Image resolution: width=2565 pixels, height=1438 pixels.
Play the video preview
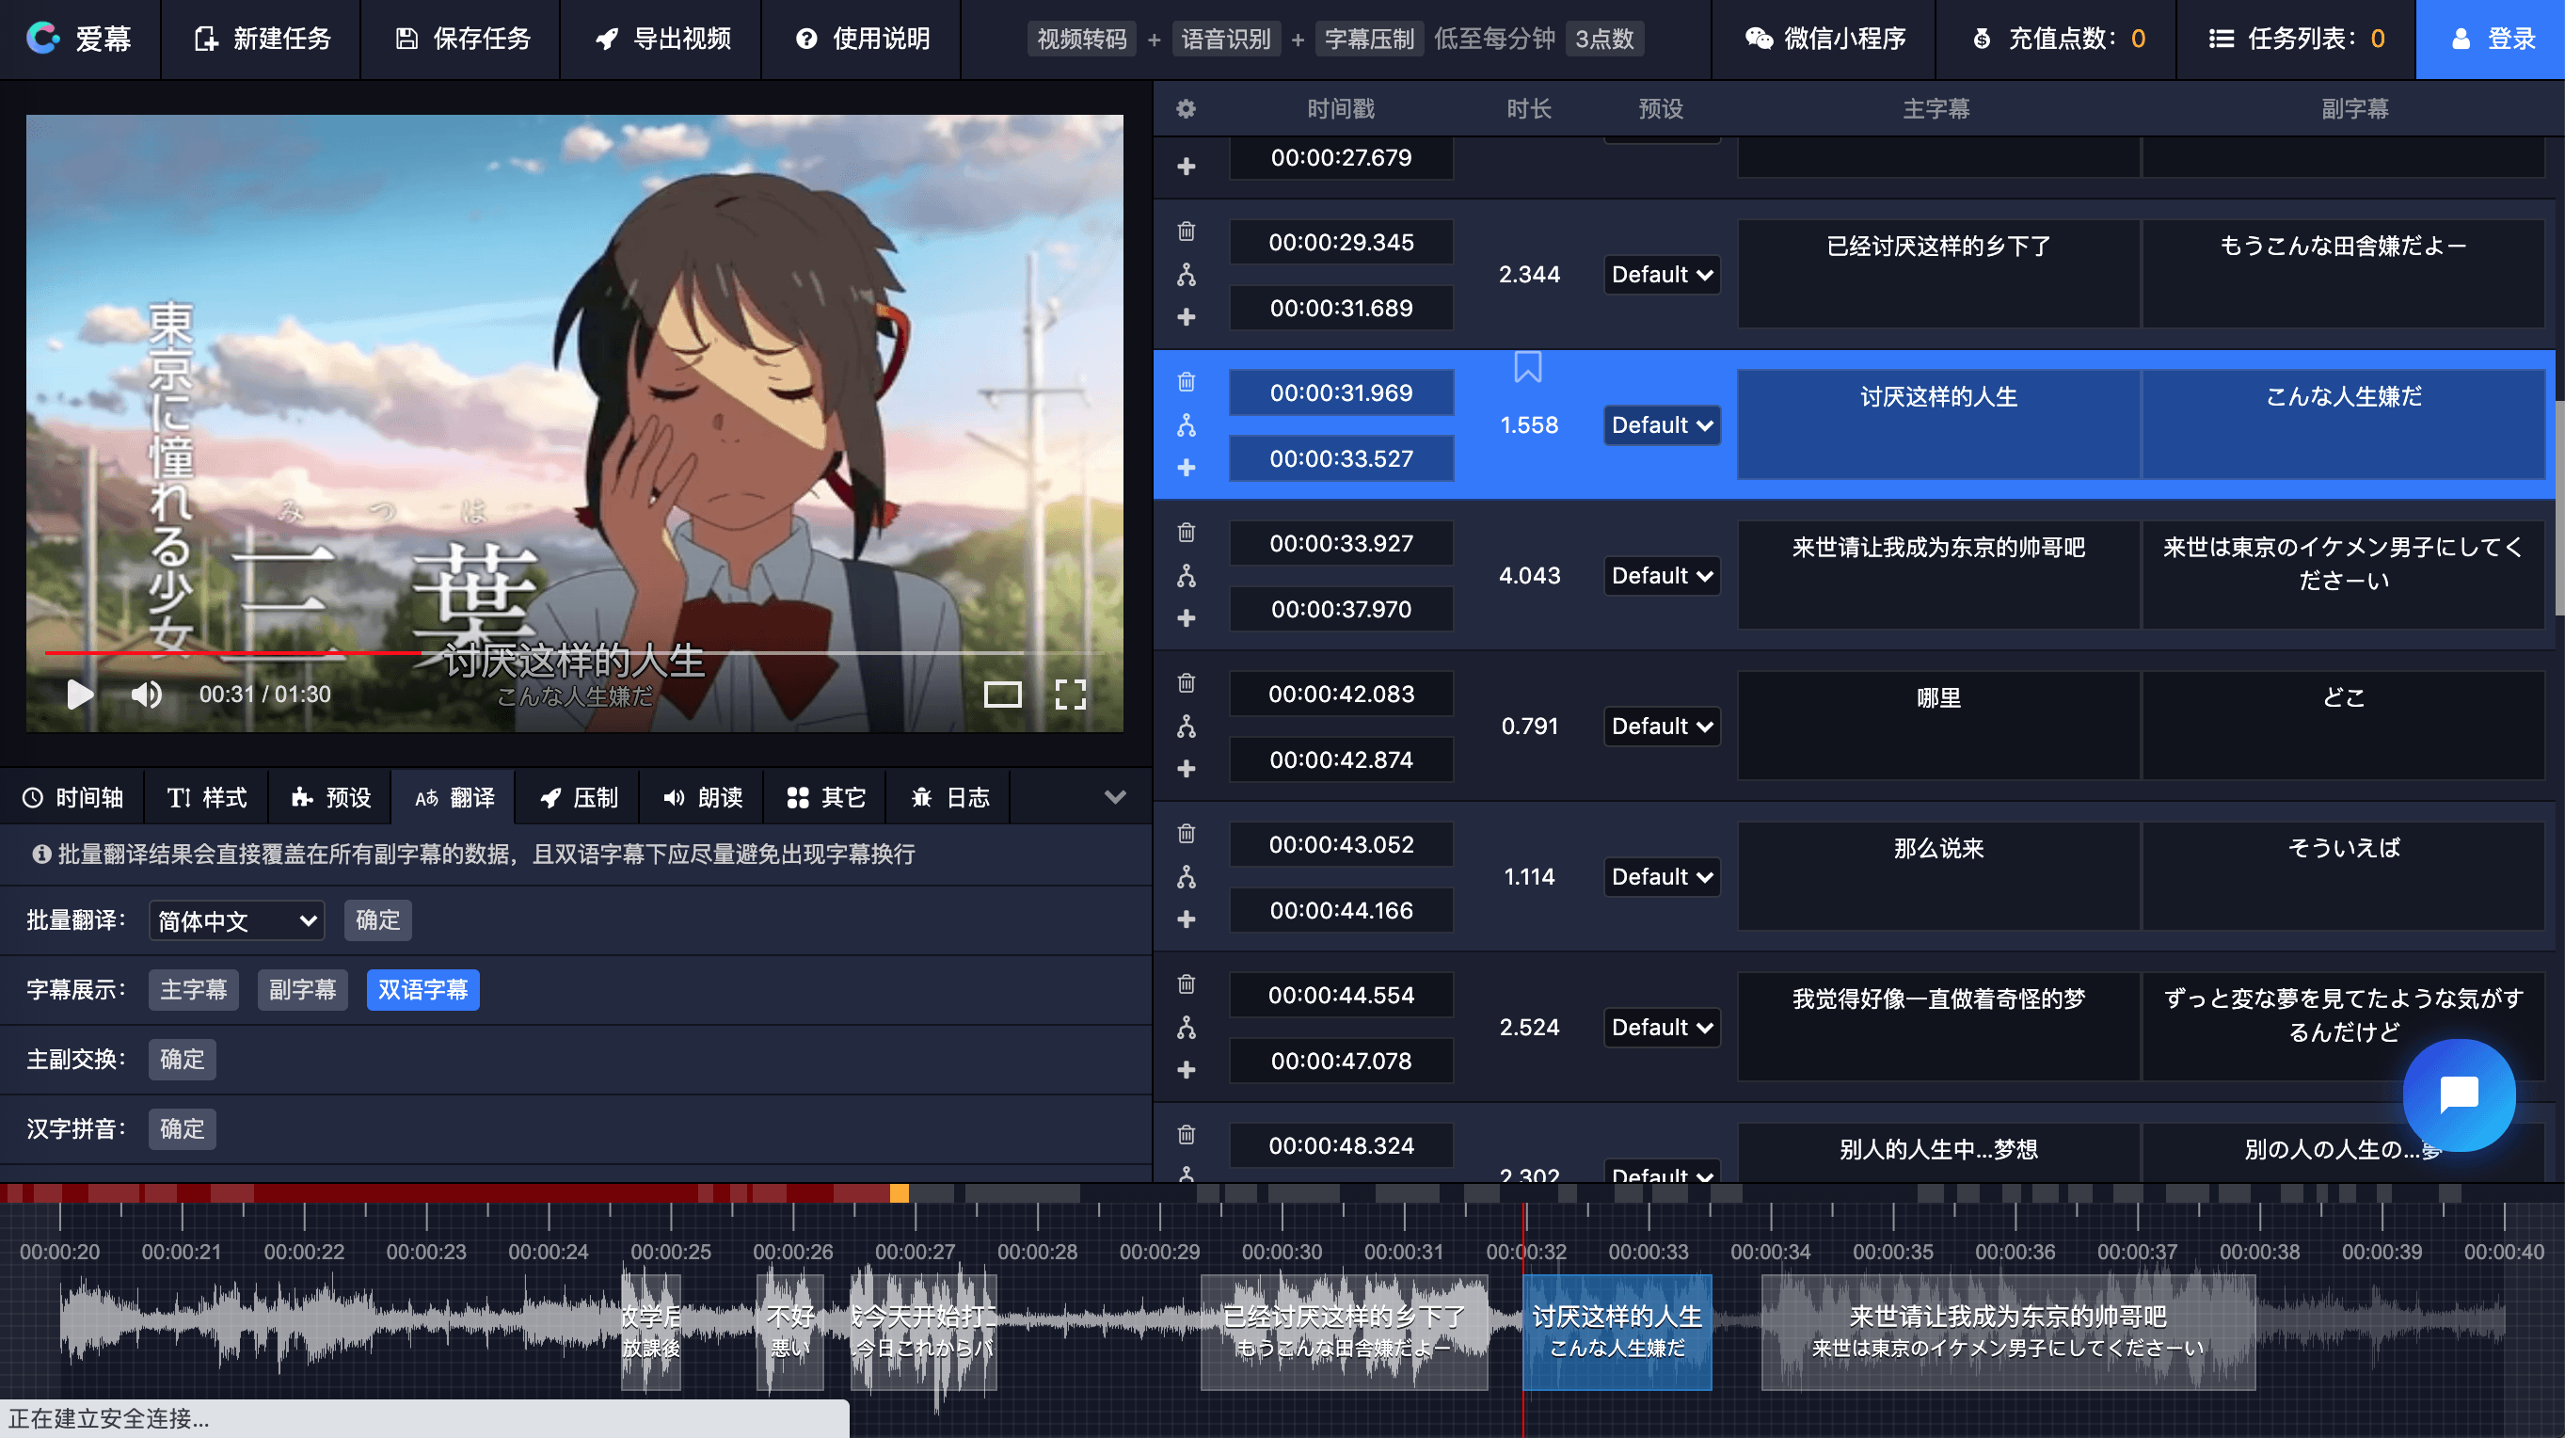coord(79,695)
